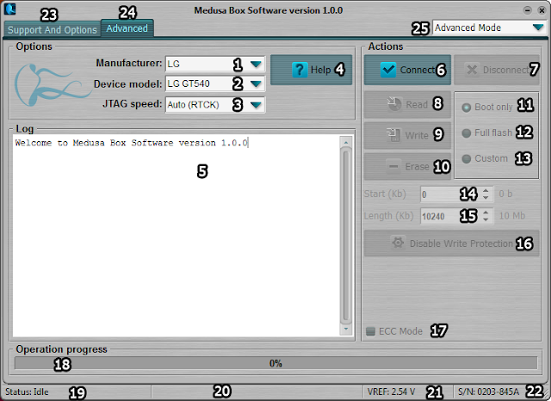The height and width of the screenshot is (401, 551).
Task: Click the Erase minus icon
Action: tap(393, 166)
